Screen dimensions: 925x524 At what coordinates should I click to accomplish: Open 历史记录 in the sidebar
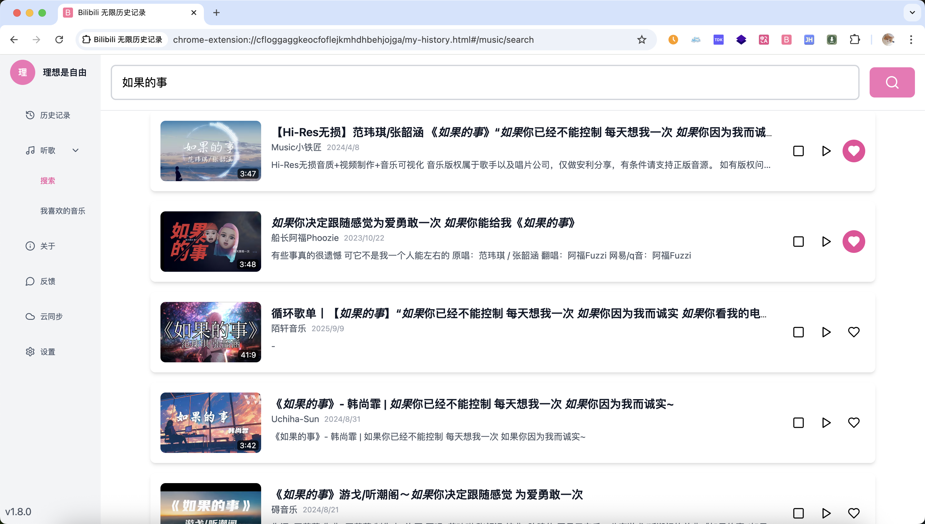55,115
